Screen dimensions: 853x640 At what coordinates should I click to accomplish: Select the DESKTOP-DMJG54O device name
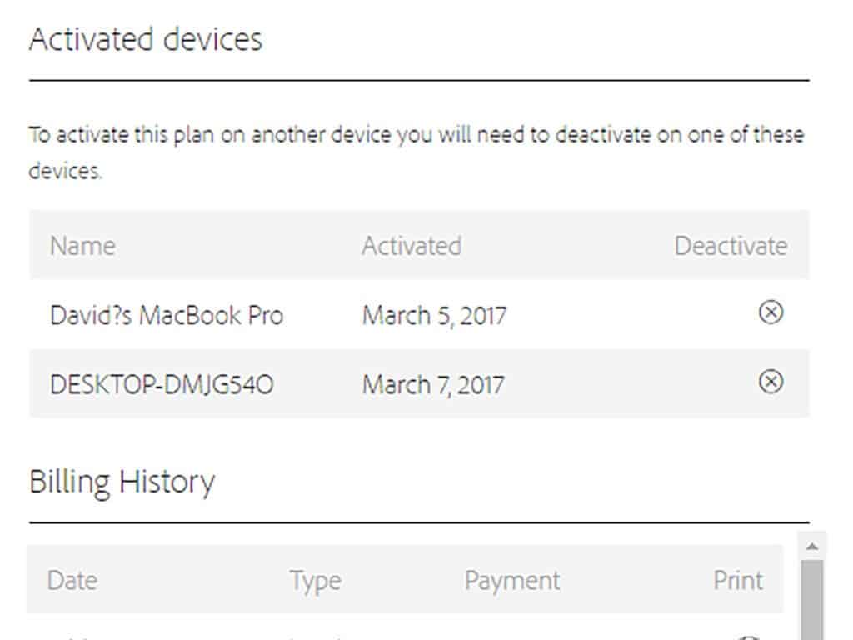[162, 385]
